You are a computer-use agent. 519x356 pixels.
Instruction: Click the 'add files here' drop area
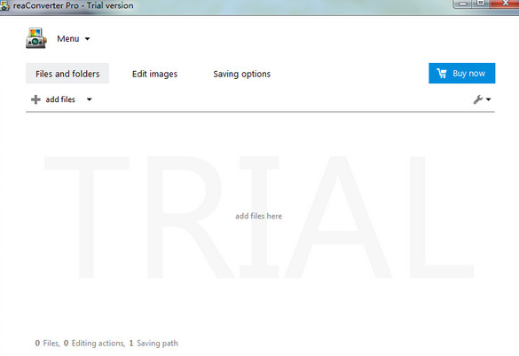(x=258, y=216)
